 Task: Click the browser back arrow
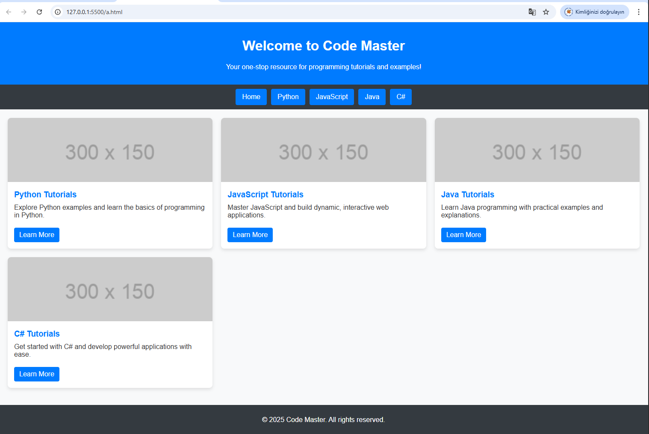(9, 12)
